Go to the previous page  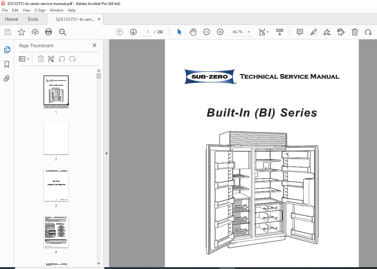pos(120,32)
